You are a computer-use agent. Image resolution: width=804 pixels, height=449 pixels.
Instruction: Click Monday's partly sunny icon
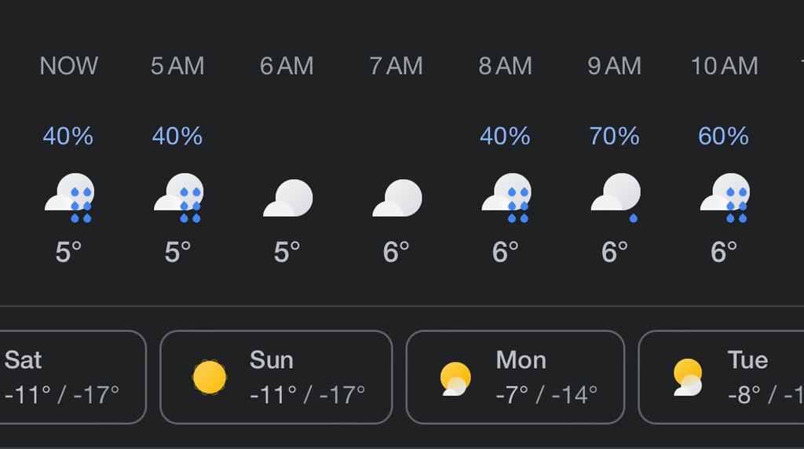click(455, 378)
